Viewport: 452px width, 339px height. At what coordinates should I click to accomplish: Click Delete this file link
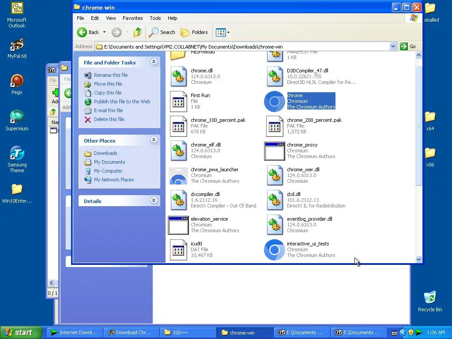click(109, 119)
